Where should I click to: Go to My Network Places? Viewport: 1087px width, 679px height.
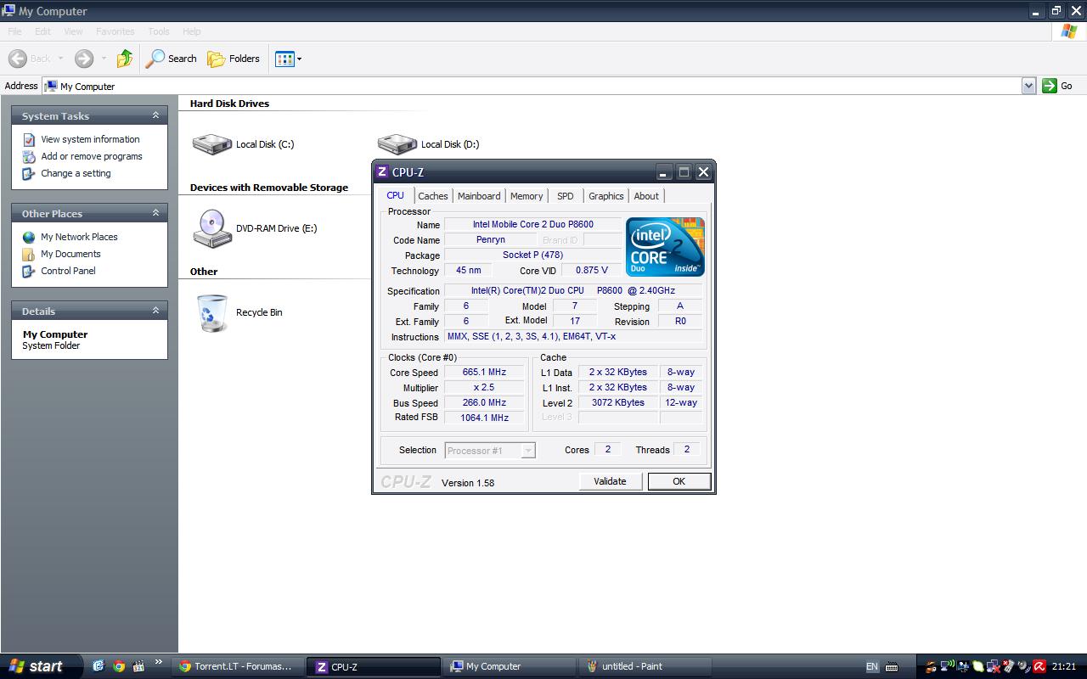pyautogui.click(x=79, y=237)
